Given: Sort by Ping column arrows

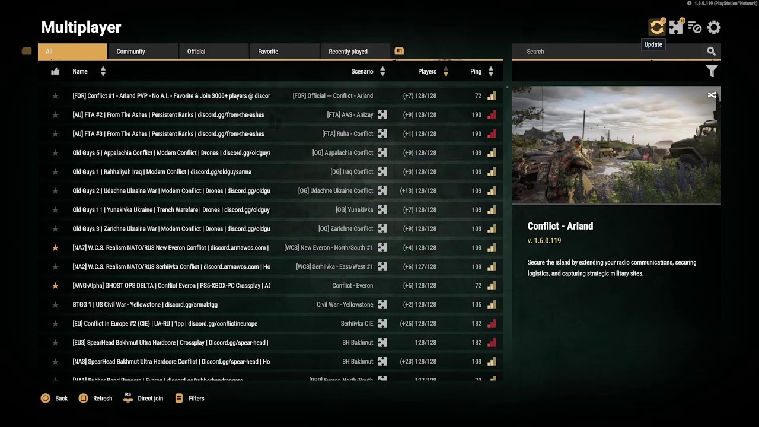Looking at the screenshot, I should click(491, 71).
